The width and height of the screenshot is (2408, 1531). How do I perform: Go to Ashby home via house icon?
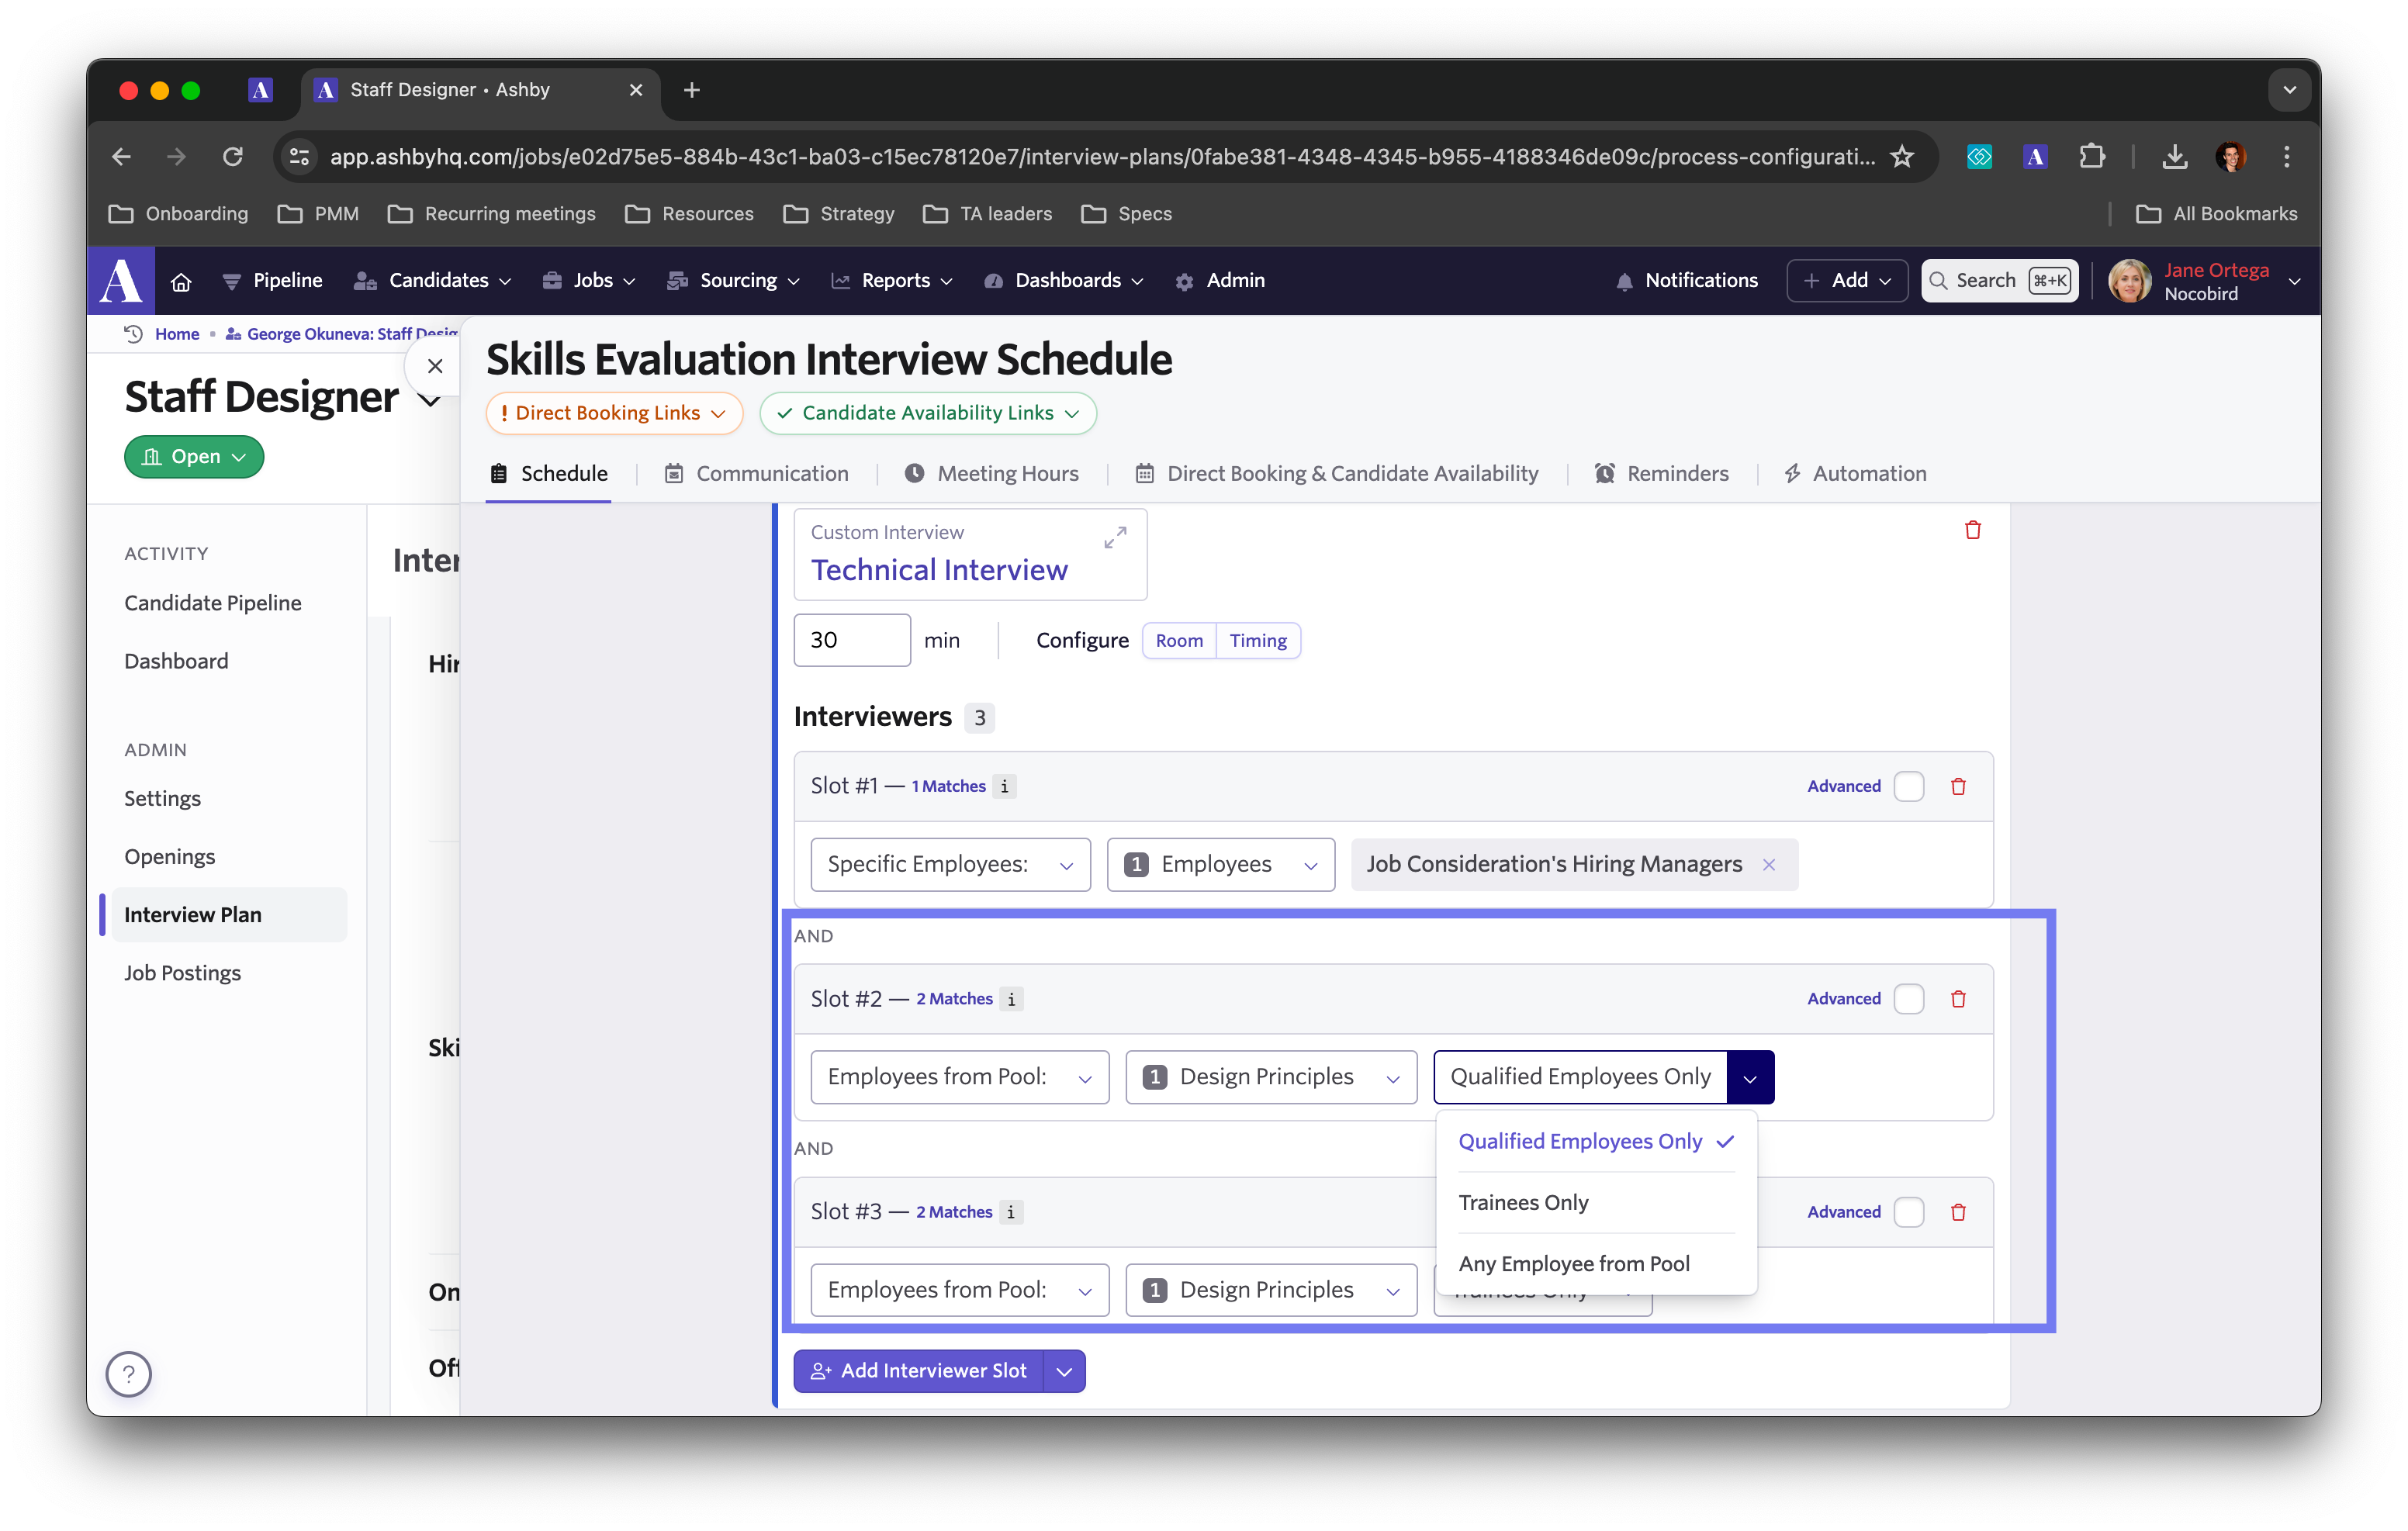(181, 281)
